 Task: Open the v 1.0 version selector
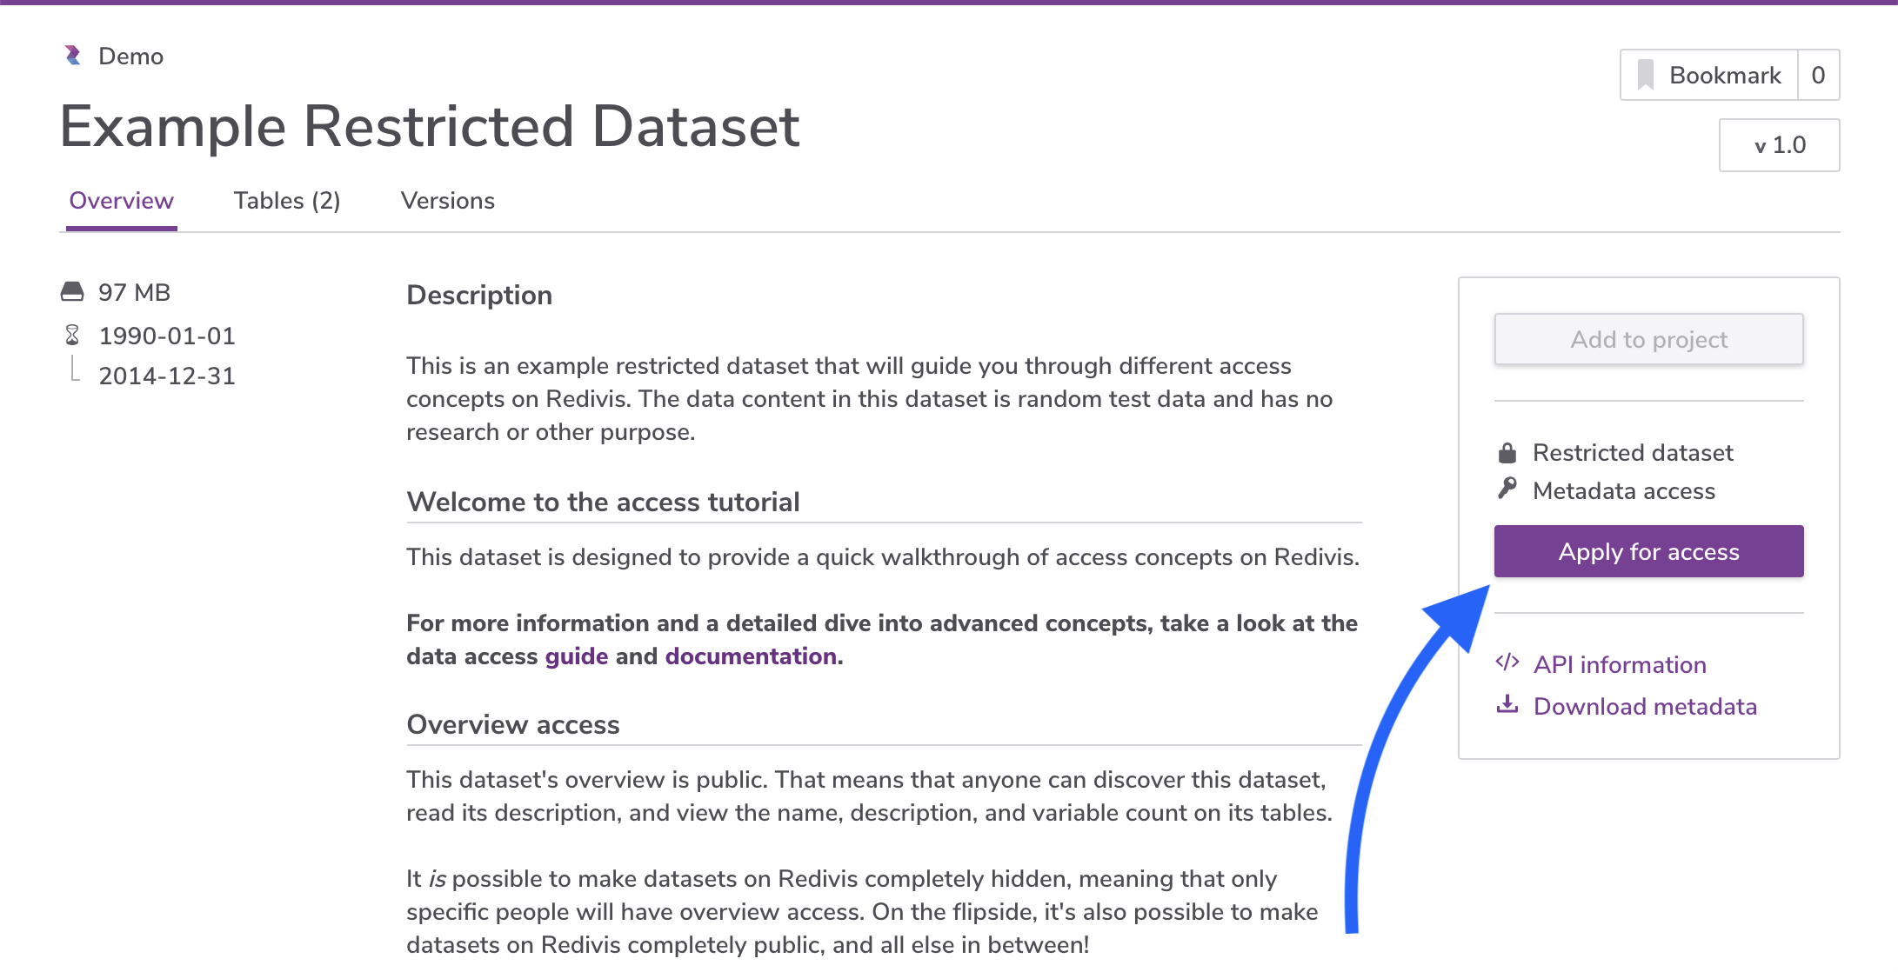1779,145
